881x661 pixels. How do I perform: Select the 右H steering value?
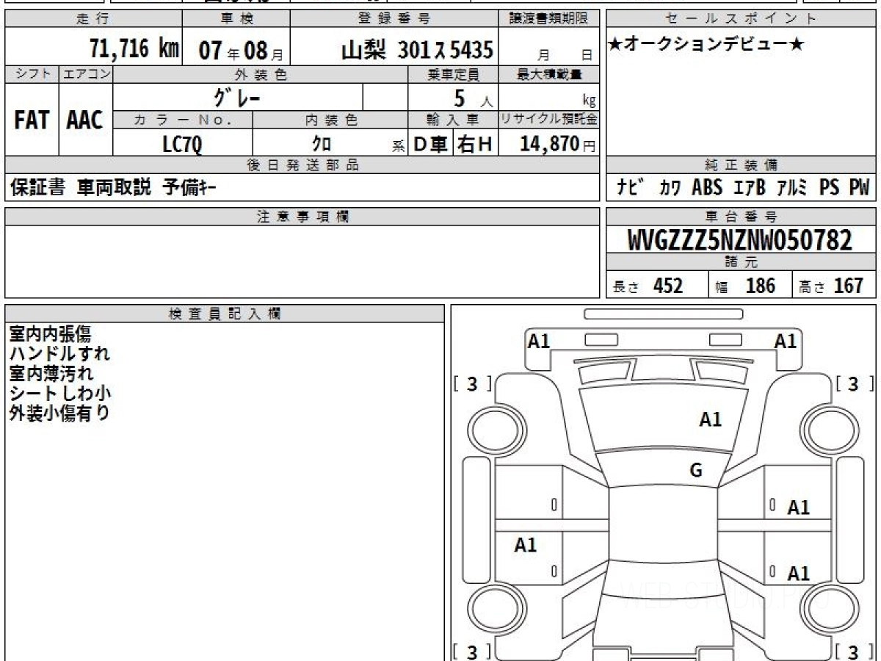point(475,145)
